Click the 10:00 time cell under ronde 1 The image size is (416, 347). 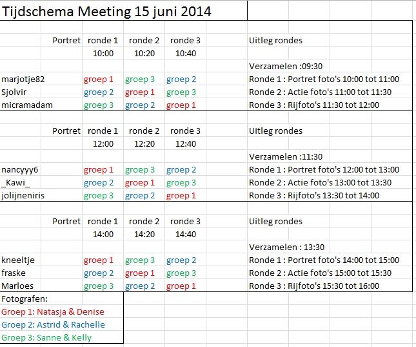pos(103,54)
